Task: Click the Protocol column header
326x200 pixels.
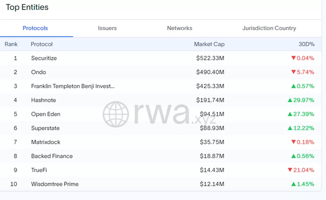Action: (42, 44)
